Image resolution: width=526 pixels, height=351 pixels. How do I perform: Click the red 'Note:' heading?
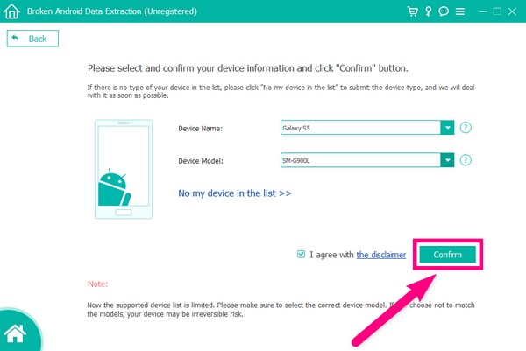tap(97, 284)
